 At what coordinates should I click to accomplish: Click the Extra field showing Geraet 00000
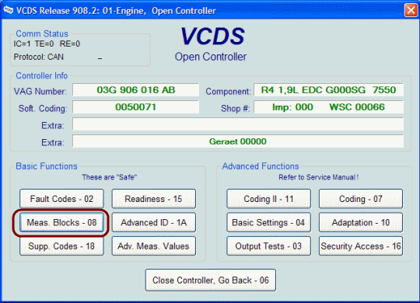tap(238, 141)
